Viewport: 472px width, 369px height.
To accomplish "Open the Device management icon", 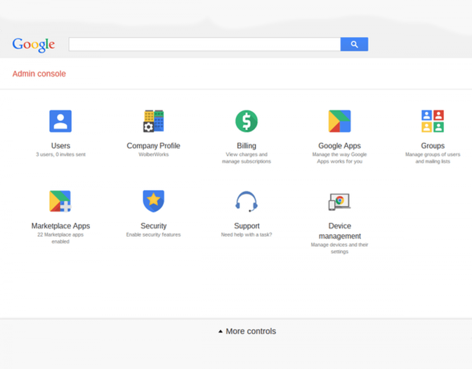I will [x=339, y=201].
